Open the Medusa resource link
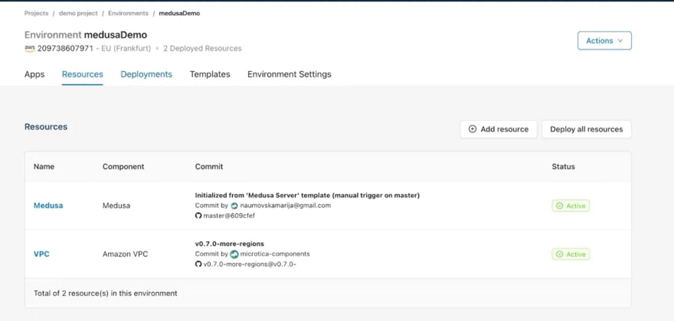The height and width of the screenshot is (321, 674). pyautogui.click(x=48, y=205)
